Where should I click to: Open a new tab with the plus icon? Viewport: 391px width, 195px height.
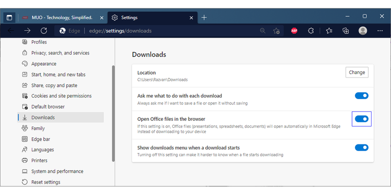(x=204, y=17)
